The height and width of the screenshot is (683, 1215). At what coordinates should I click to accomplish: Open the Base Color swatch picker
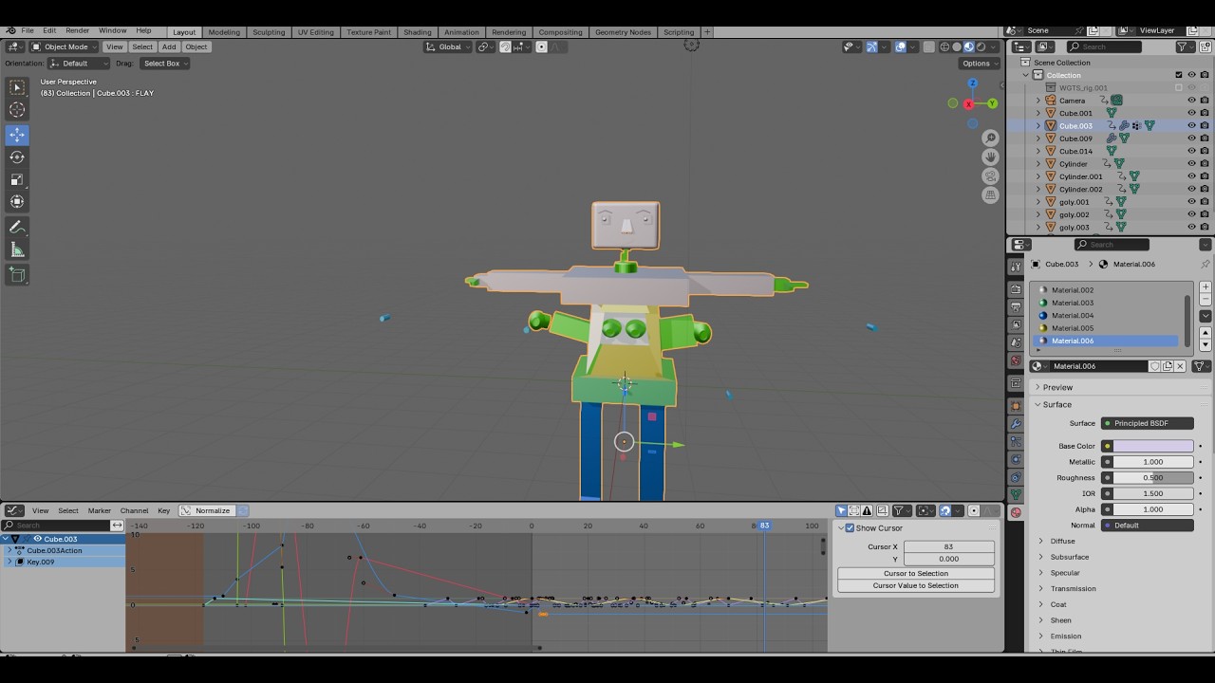click(x=1153, y=446)
